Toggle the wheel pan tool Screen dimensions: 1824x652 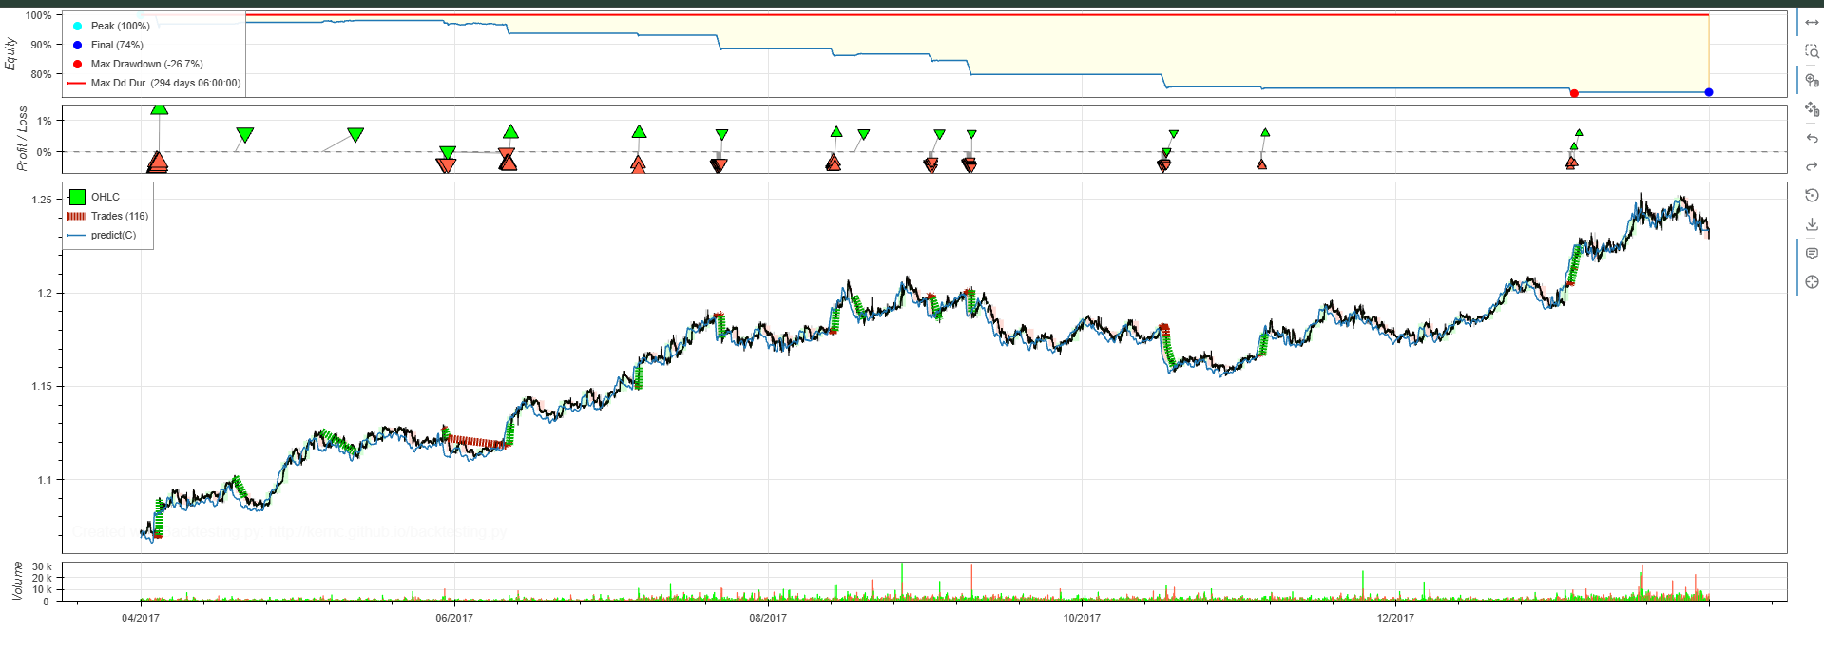(x=1812, y=109)
